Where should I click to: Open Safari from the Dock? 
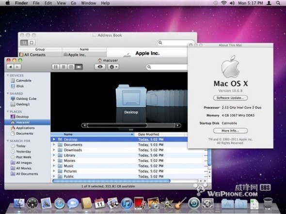coord(59,203)
